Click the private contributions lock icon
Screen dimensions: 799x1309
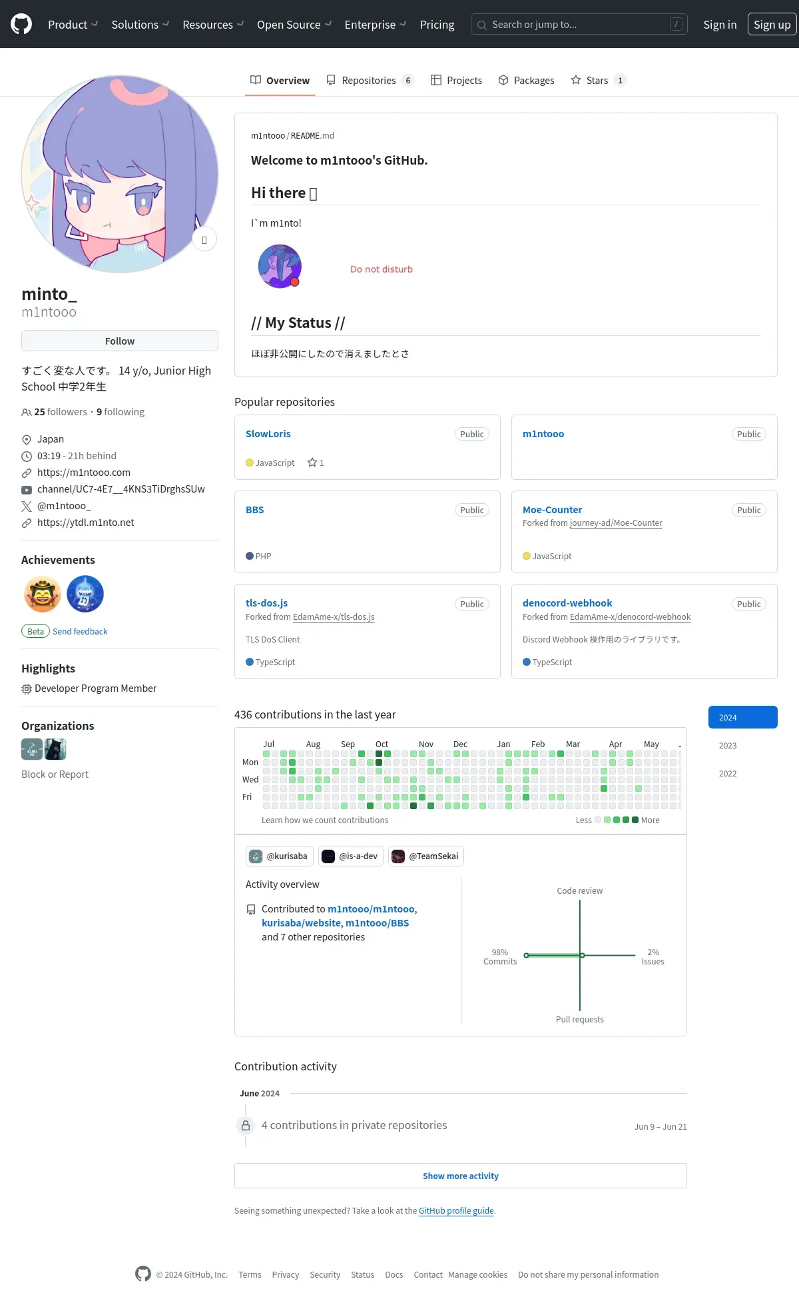(246, 1126)
